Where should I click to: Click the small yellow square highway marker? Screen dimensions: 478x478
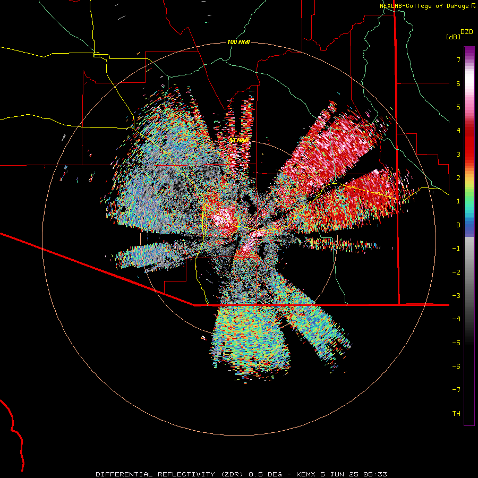tap(96, 55)
